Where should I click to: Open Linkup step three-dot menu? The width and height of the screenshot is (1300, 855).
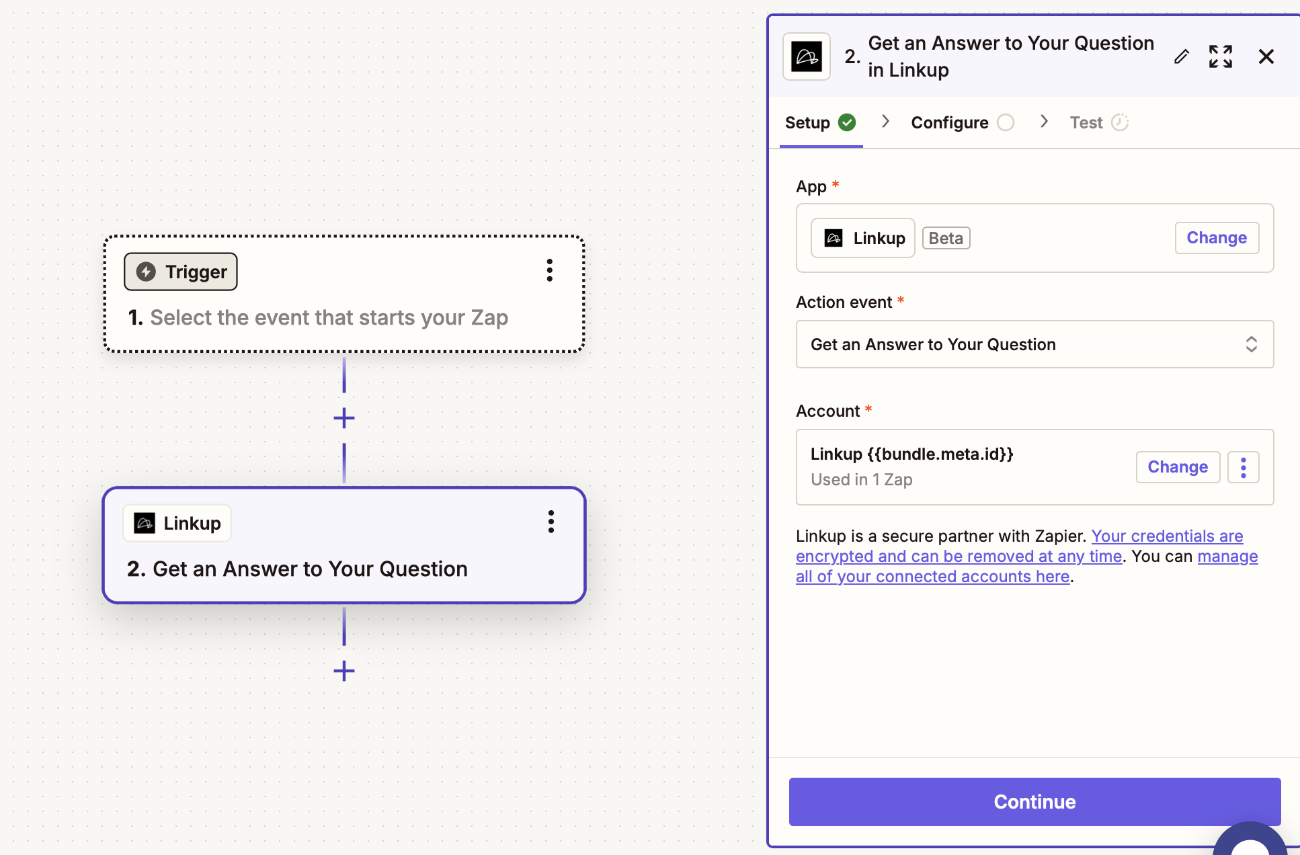click(551, 522)
